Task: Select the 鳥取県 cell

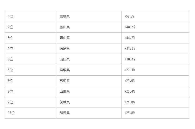Action: (65, 70)
